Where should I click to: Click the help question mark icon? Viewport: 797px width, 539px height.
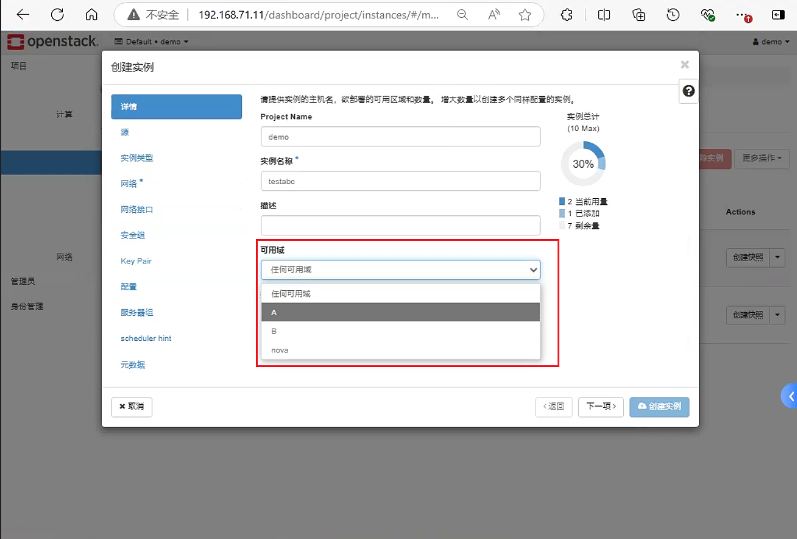689,91
